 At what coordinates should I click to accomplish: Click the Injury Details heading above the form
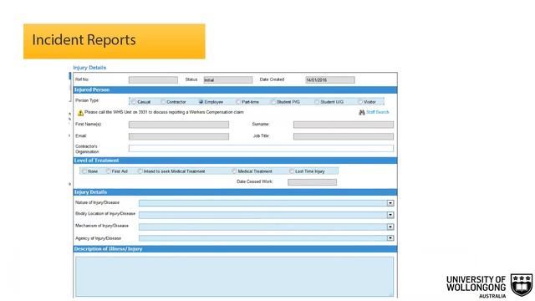click(x=89, y=68)
